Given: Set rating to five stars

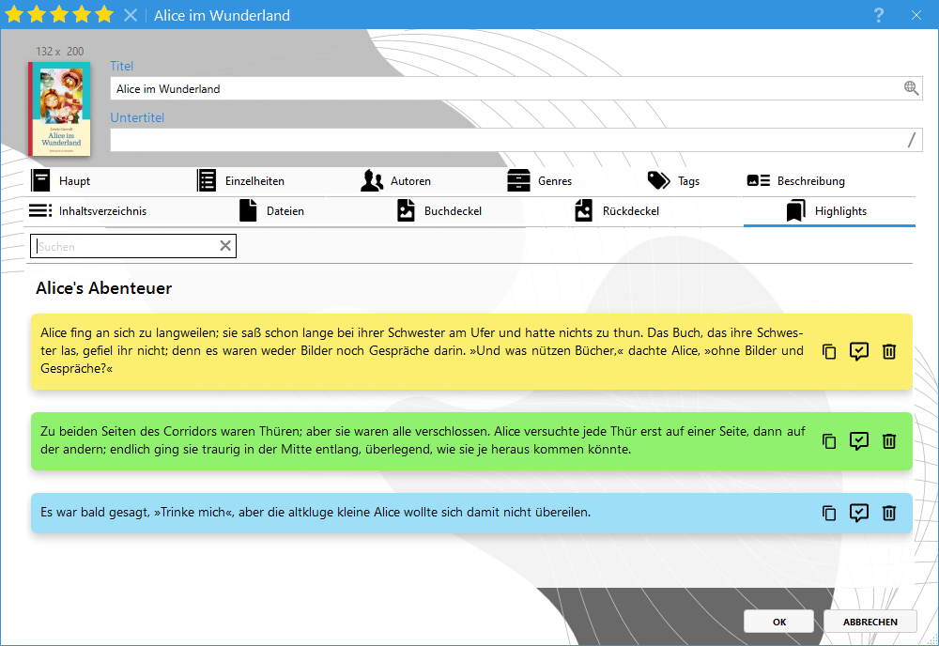Looking at the screenshot, I should [x=104, y=15].
